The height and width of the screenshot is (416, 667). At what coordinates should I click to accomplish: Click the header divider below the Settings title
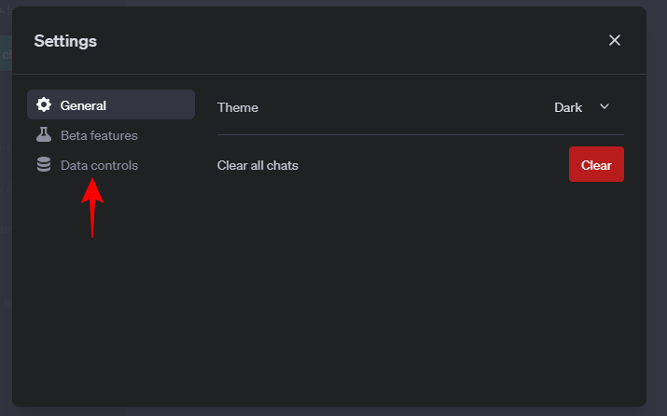[328, 74]
